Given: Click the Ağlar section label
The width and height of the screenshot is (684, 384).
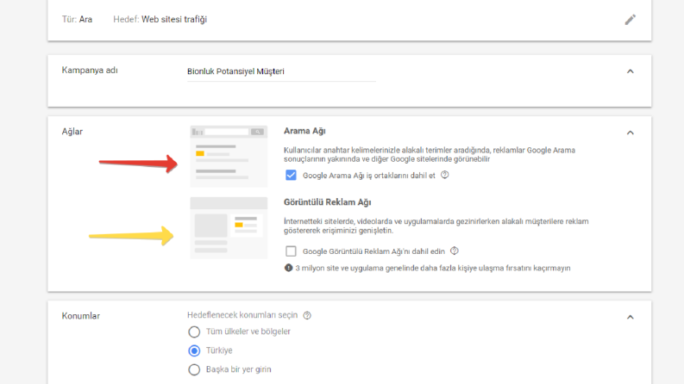Looking at the screenshot, I should [72, 132].
